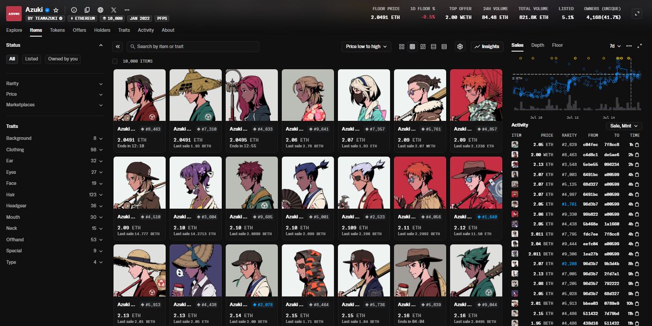
Task: Open the chart's ellipsis options menu
Action: tap(629, 46)
